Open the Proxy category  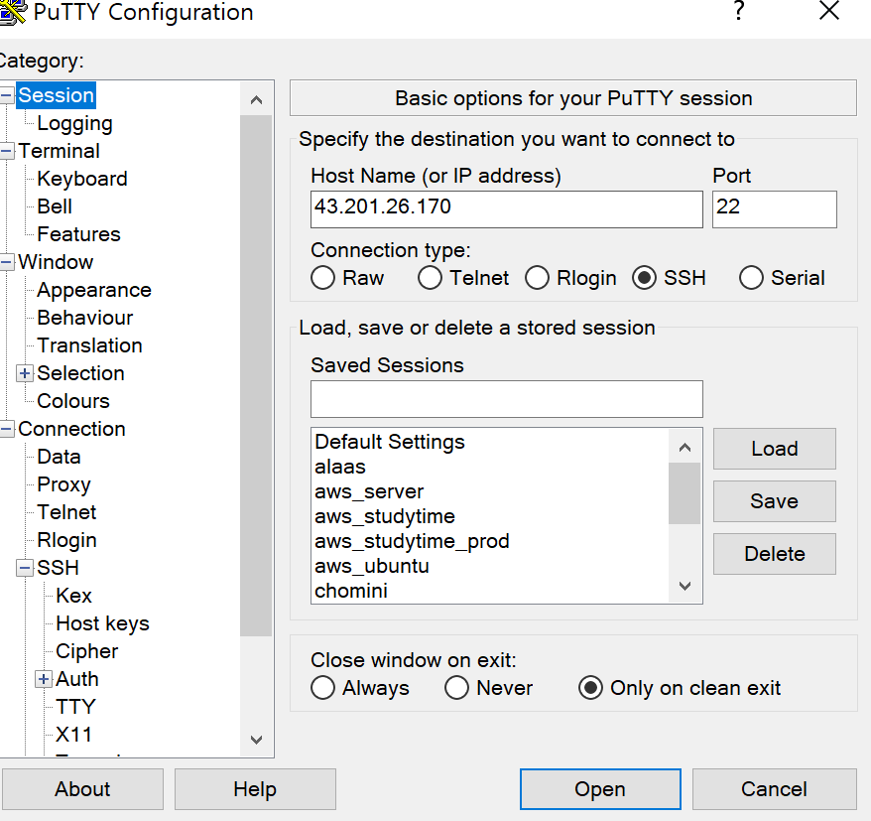[63, 484]
